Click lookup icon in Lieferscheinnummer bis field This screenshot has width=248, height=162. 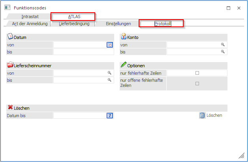pos(109,80)
